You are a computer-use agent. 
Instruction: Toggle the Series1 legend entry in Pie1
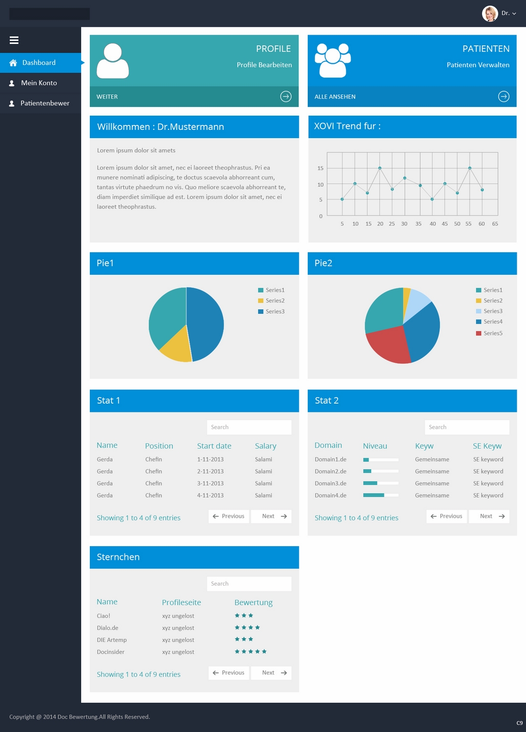pos(271,290)
